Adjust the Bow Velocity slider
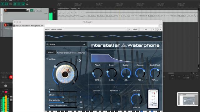The height and width of the screenshot is (112, 200). (63, 102)
